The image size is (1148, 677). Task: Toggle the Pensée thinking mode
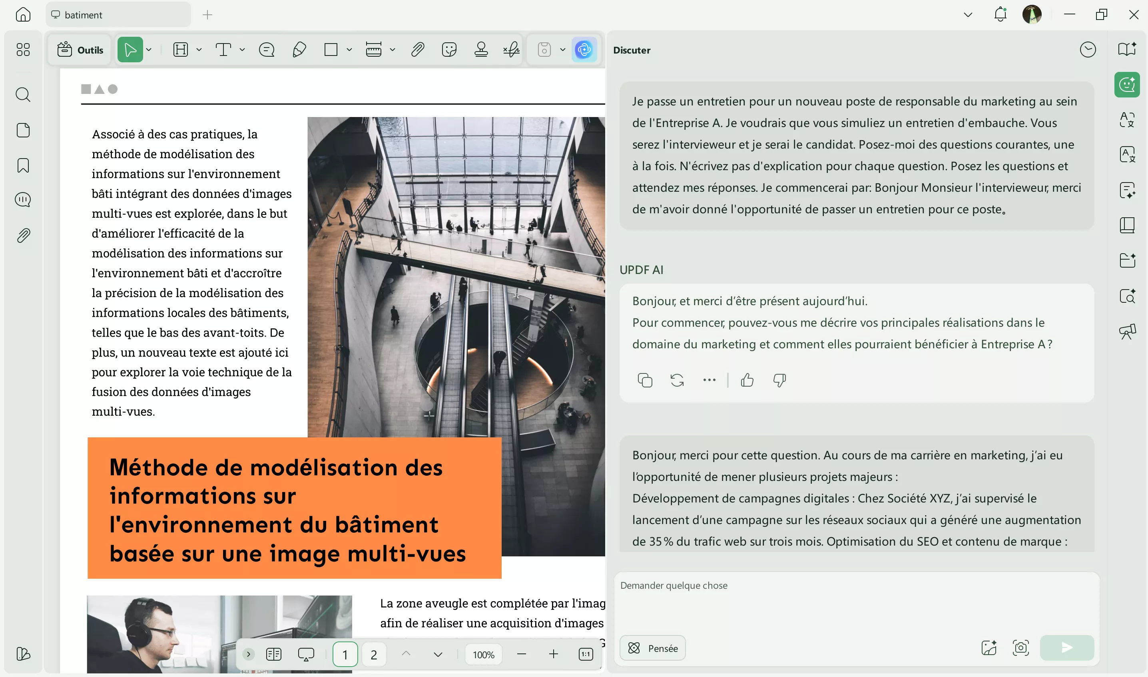[653, 648]
